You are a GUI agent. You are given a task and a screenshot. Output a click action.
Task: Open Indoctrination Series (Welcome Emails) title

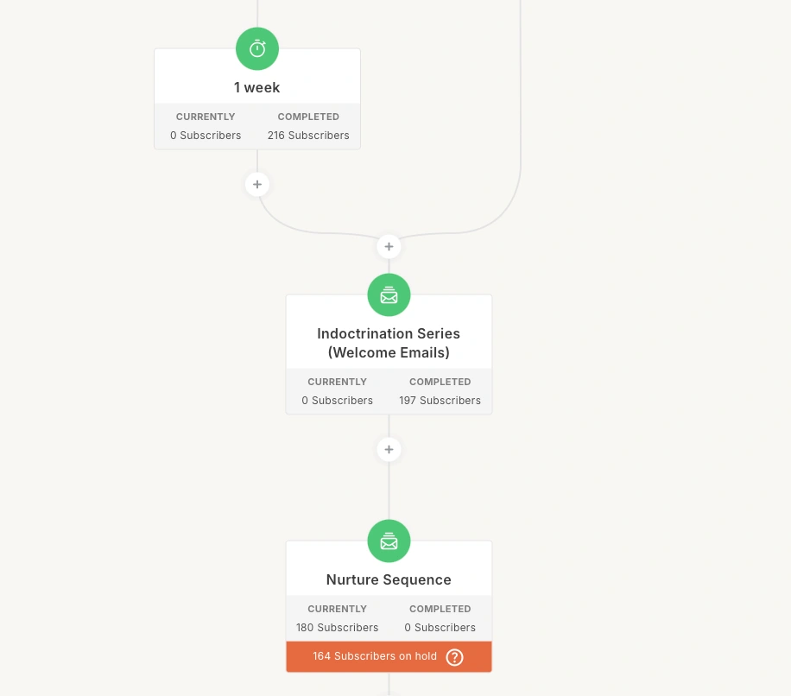click(x=389, y=343)
